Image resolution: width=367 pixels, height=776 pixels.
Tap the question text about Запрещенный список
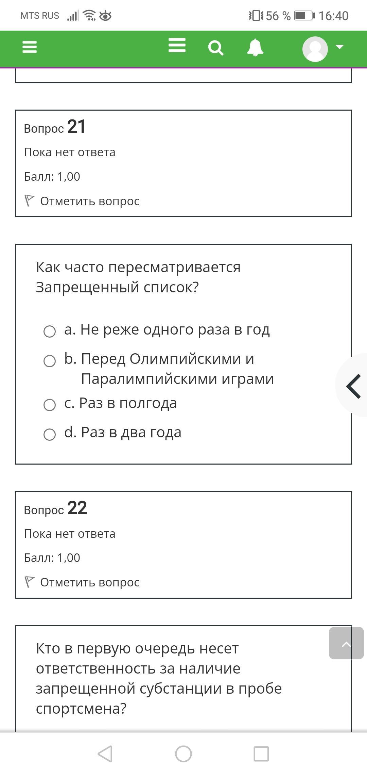pos(138,277)
